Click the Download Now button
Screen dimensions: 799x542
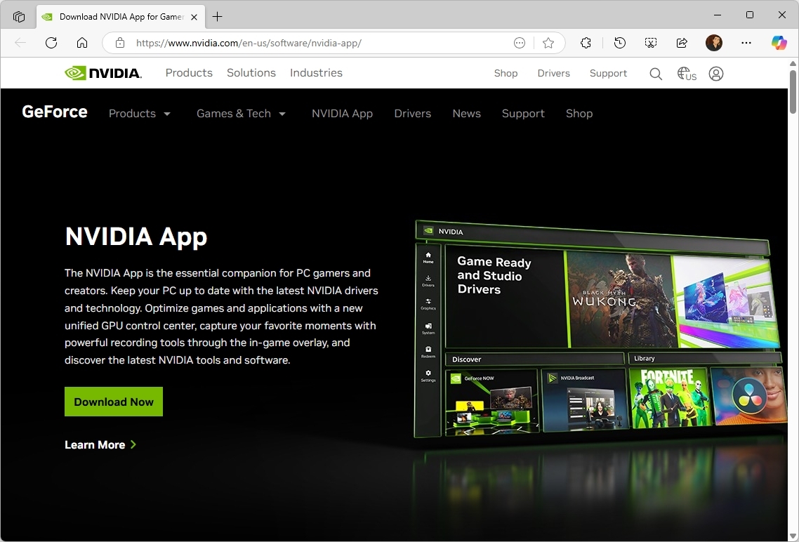114,402
